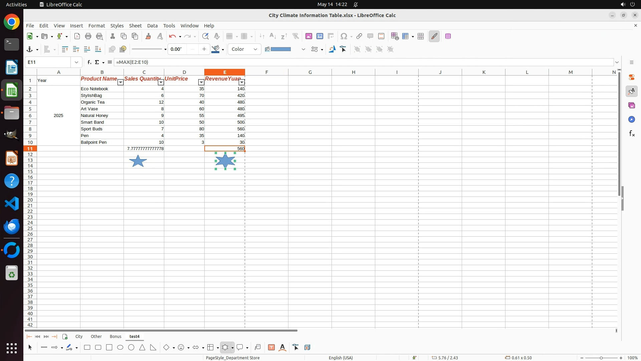Insert a text box from drawing toolbar
This screenshot has width=641, height=361.
271,348
